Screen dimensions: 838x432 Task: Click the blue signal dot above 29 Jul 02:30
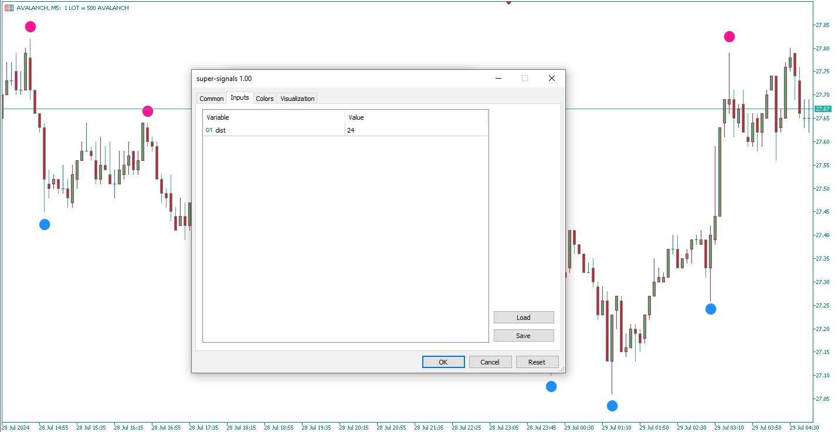coord(711,309)
